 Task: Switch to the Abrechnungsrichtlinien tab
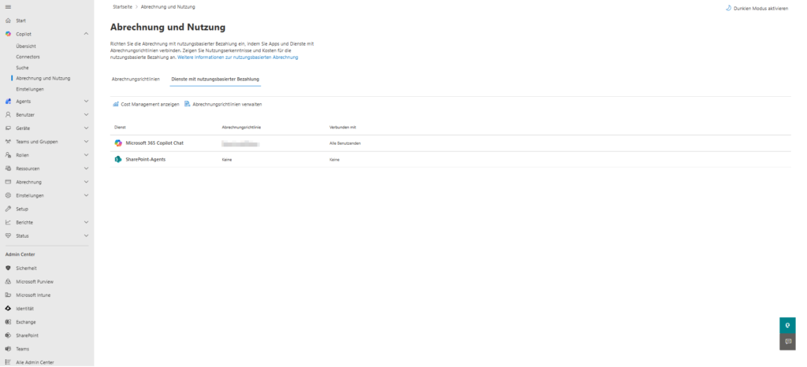click(136, 80)
